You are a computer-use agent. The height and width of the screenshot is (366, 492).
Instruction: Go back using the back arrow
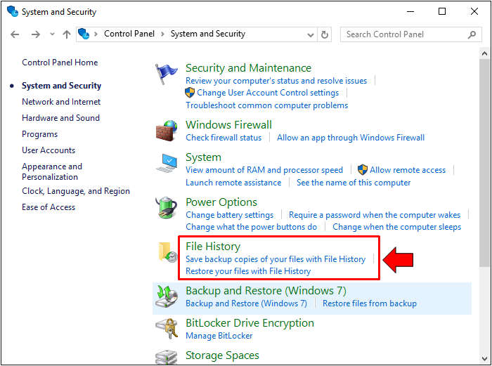point(15,34)
